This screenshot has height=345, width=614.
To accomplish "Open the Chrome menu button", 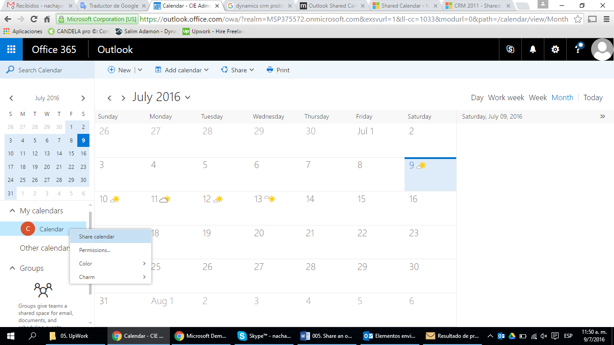I will [606, 19].
